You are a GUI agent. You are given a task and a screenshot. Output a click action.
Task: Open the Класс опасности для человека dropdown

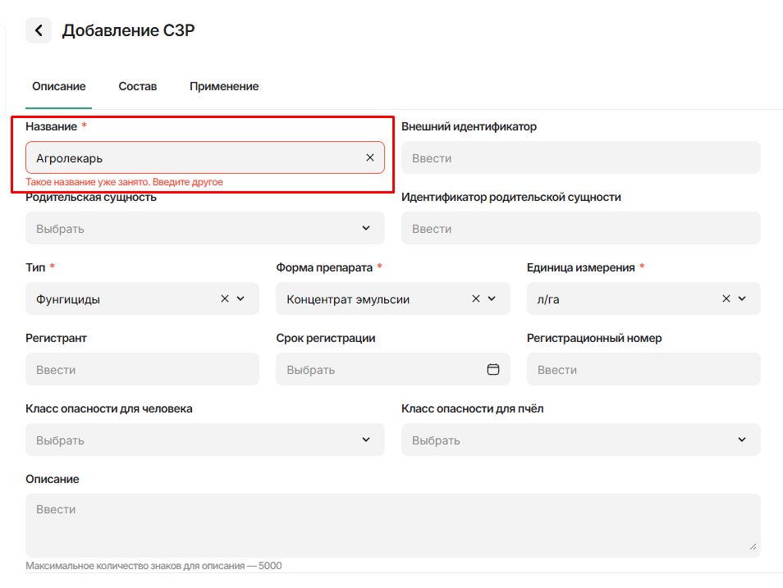366,440
